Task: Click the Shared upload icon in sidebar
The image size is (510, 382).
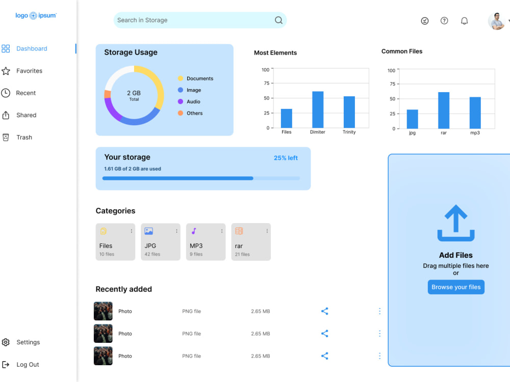Action: coord(6,115)
